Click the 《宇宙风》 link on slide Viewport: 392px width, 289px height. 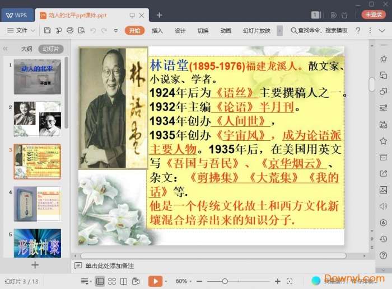pos(242,135)
